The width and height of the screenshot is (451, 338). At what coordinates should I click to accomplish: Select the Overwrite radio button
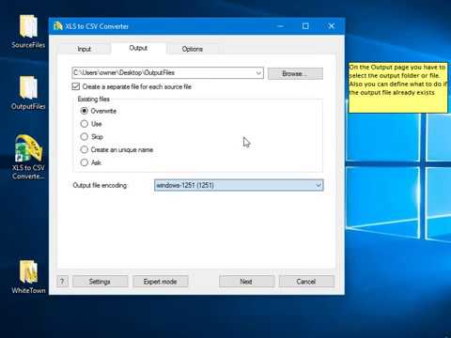[99, 111]
